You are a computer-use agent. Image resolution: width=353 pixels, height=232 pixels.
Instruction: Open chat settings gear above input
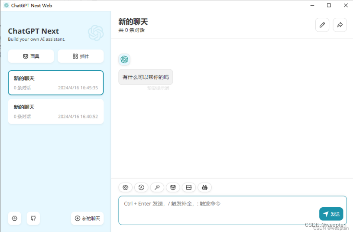pyautogui.click(x=126, y=187)
